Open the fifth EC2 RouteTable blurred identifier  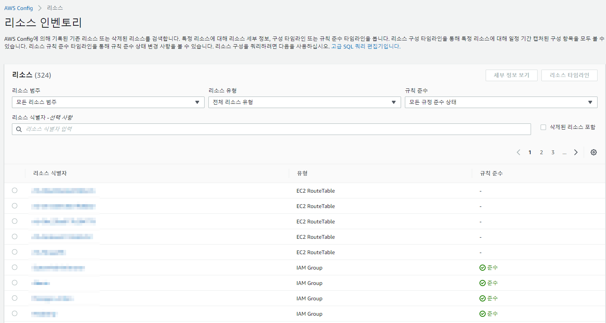point(49,252)
